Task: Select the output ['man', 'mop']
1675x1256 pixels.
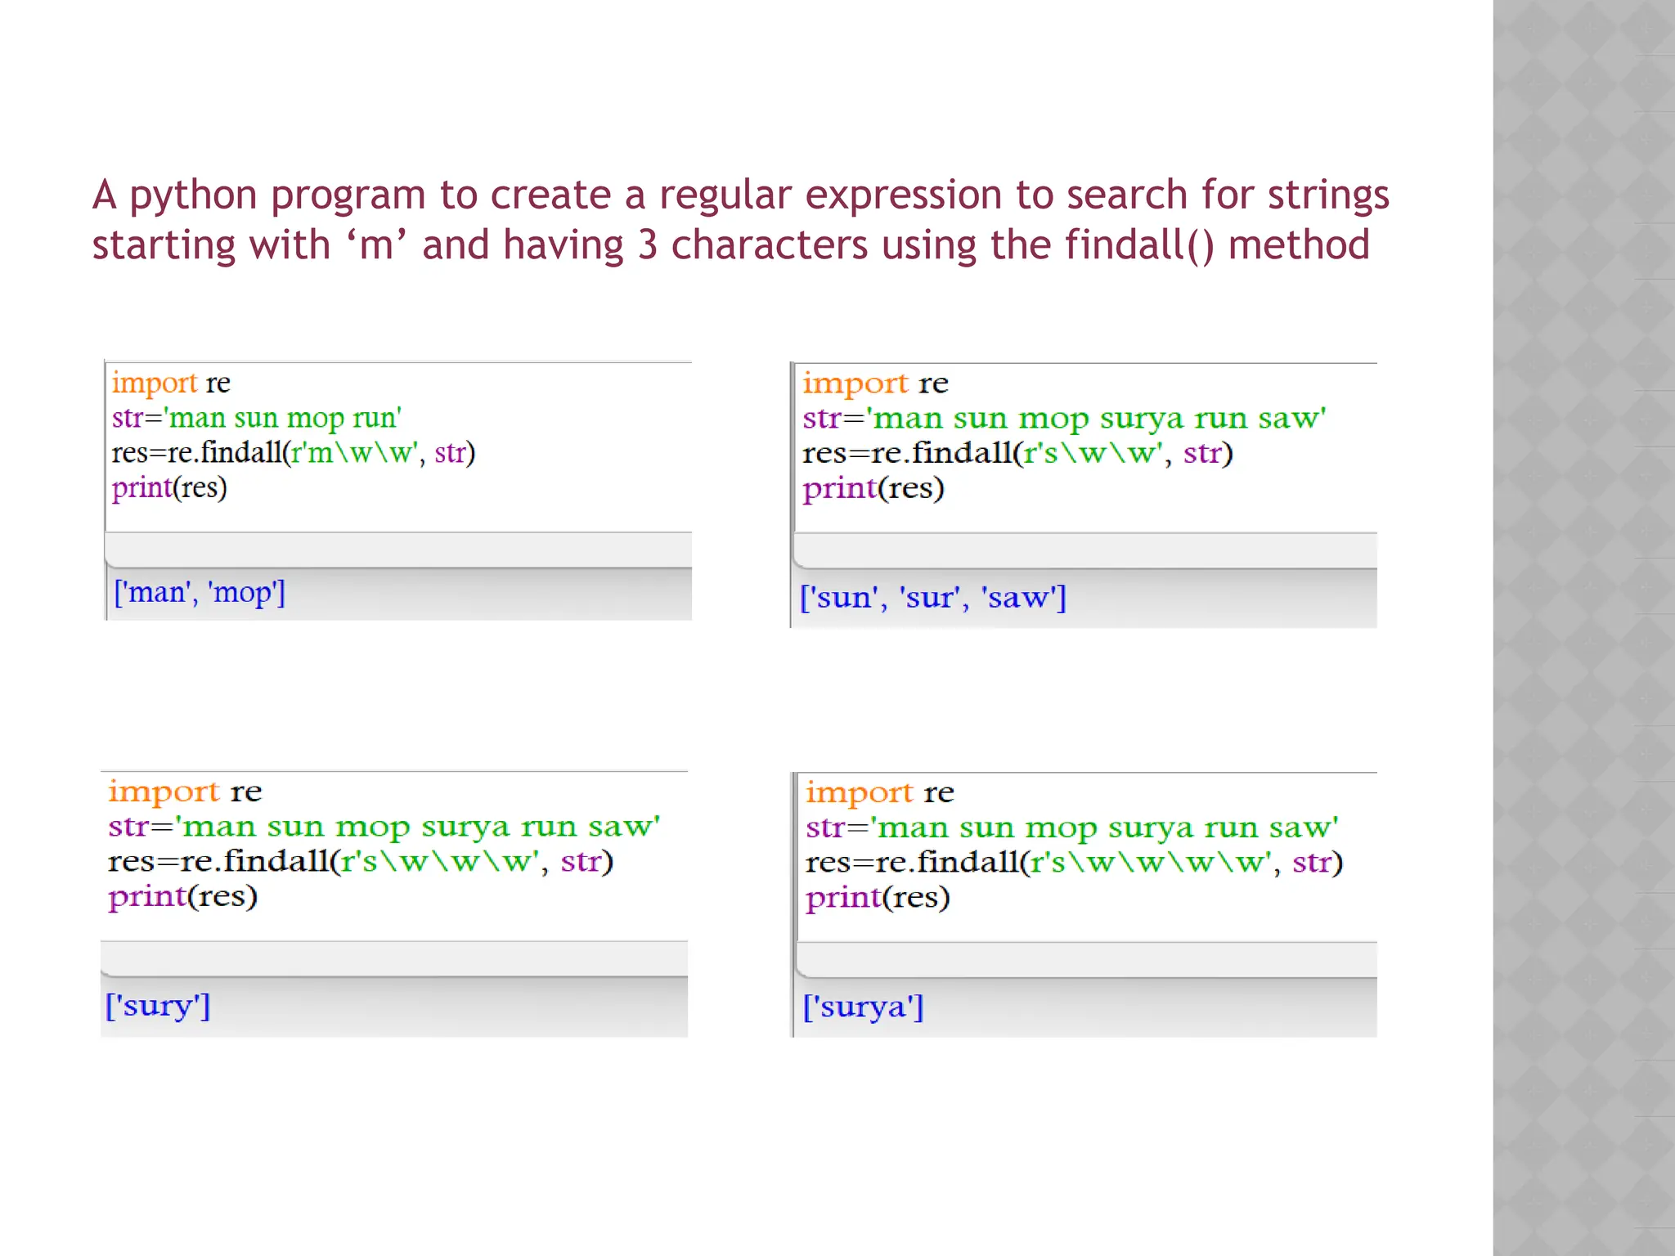Action: pyautogui.click(x=200, y=592)
